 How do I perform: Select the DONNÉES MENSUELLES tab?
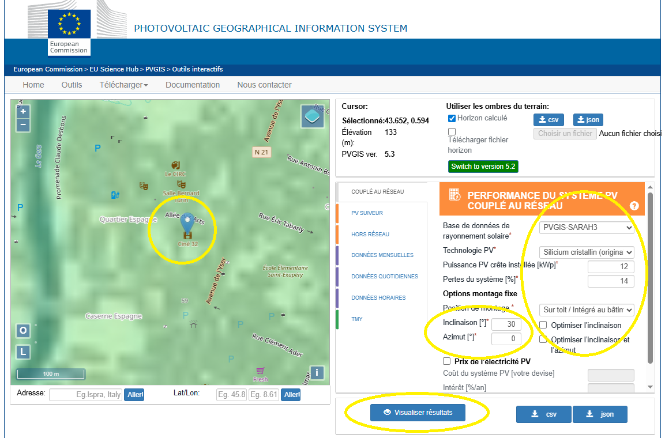tap(382, 255)
